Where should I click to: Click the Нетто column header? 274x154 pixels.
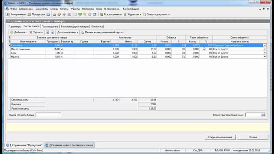pos(128,41)
